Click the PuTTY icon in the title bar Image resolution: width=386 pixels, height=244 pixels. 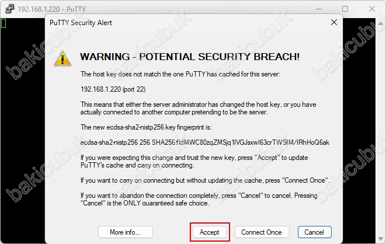[x=10, y=9]
